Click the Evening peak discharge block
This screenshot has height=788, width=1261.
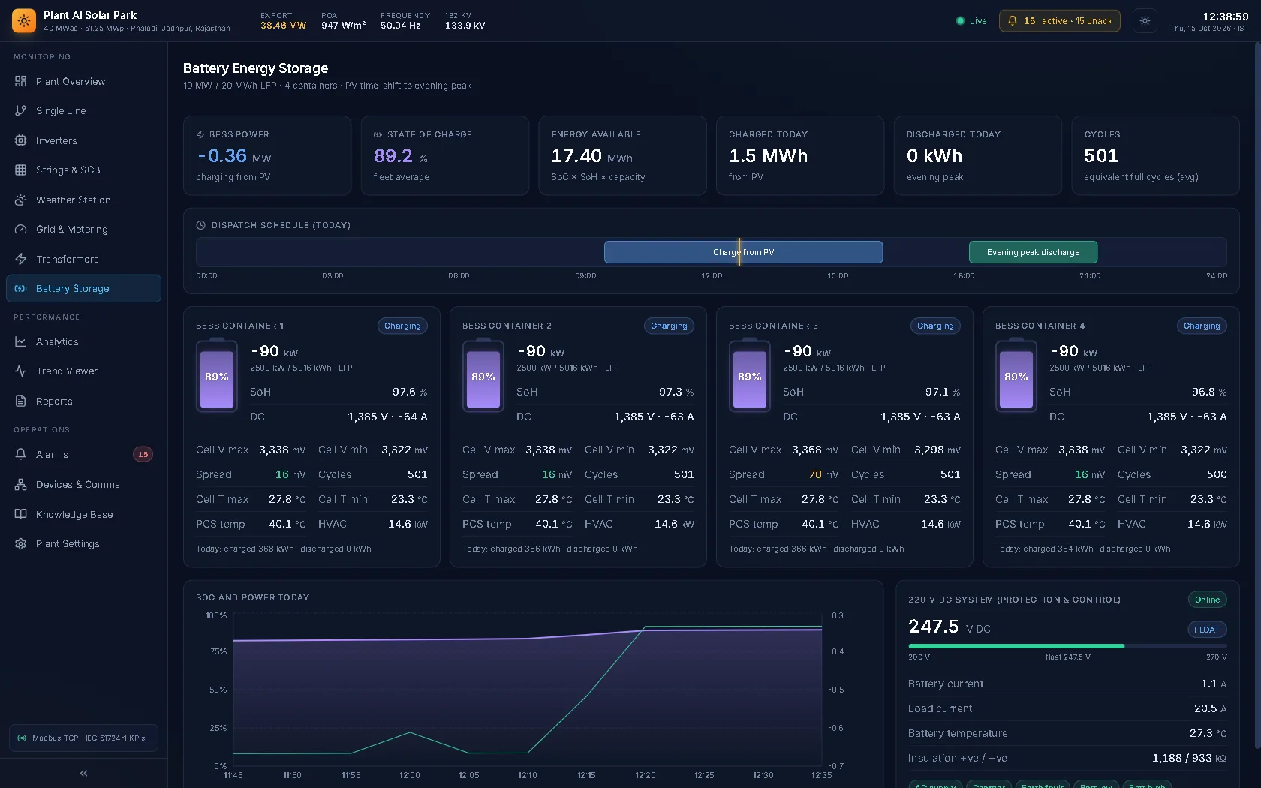tap(1033, 252)
